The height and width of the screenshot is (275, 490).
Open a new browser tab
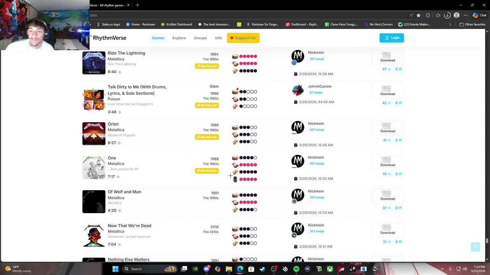point(137,5)
